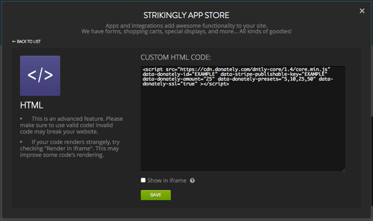Click the HTML app code icon
This screenshot has height=221, width=373.
40,76
